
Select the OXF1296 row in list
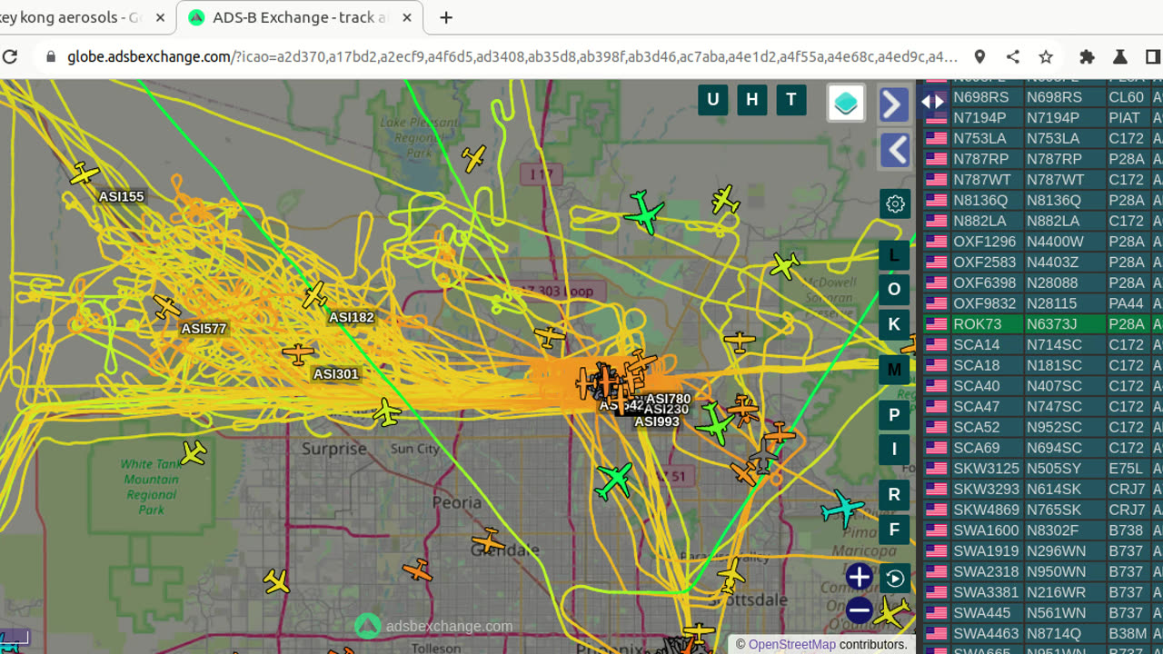[x=1043, y=242]
